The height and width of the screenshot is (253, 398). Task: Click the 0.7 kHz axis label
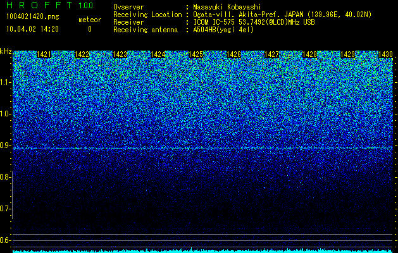tap(5, 209)
